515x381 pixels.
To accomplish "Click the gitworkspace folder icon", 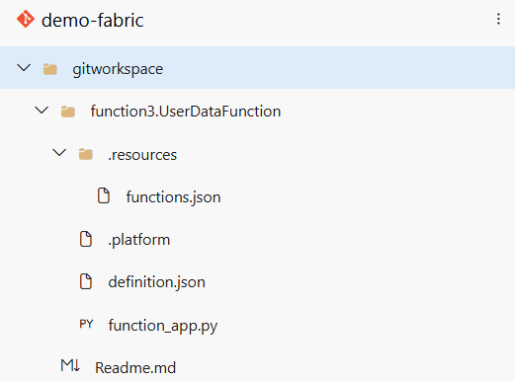I will (50, 69).
